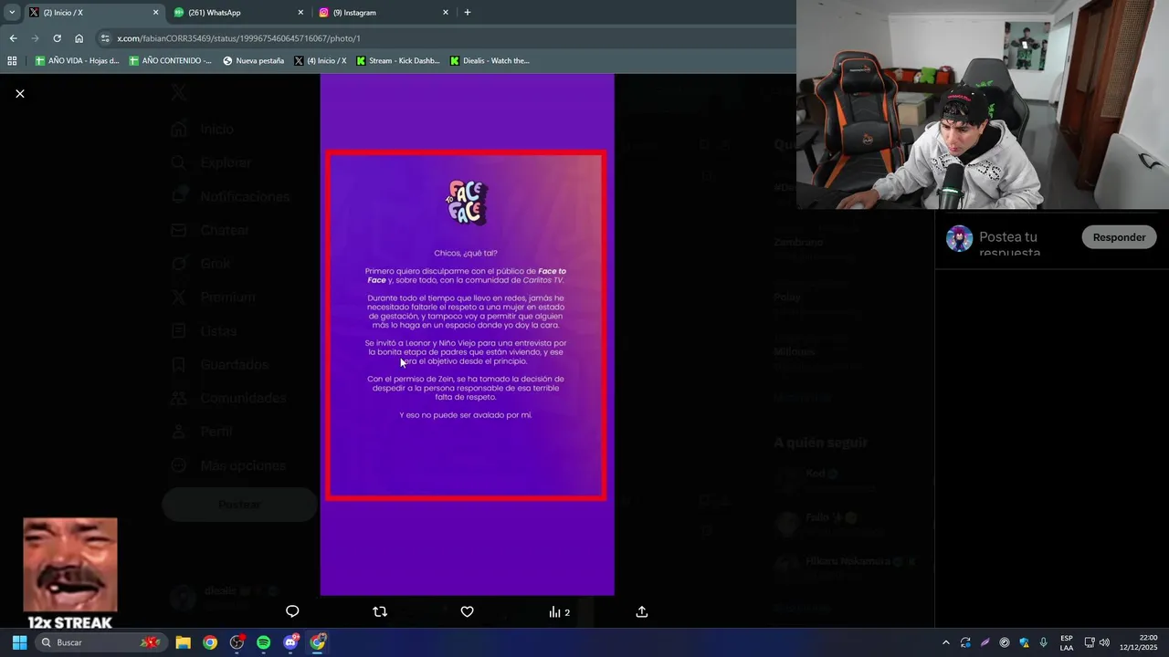Click the browser forward arrow
Screen dimensions: 1169x657
pyautogui.click(x=35, y=38)
